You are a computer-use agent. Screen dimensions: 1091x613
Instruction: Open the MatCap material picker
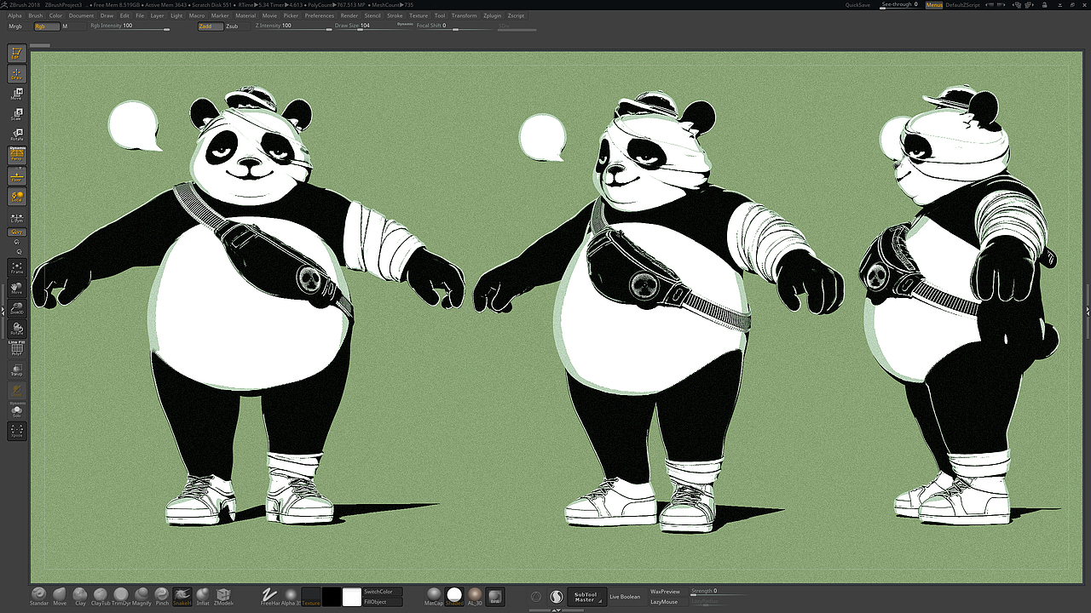[434, 597]
